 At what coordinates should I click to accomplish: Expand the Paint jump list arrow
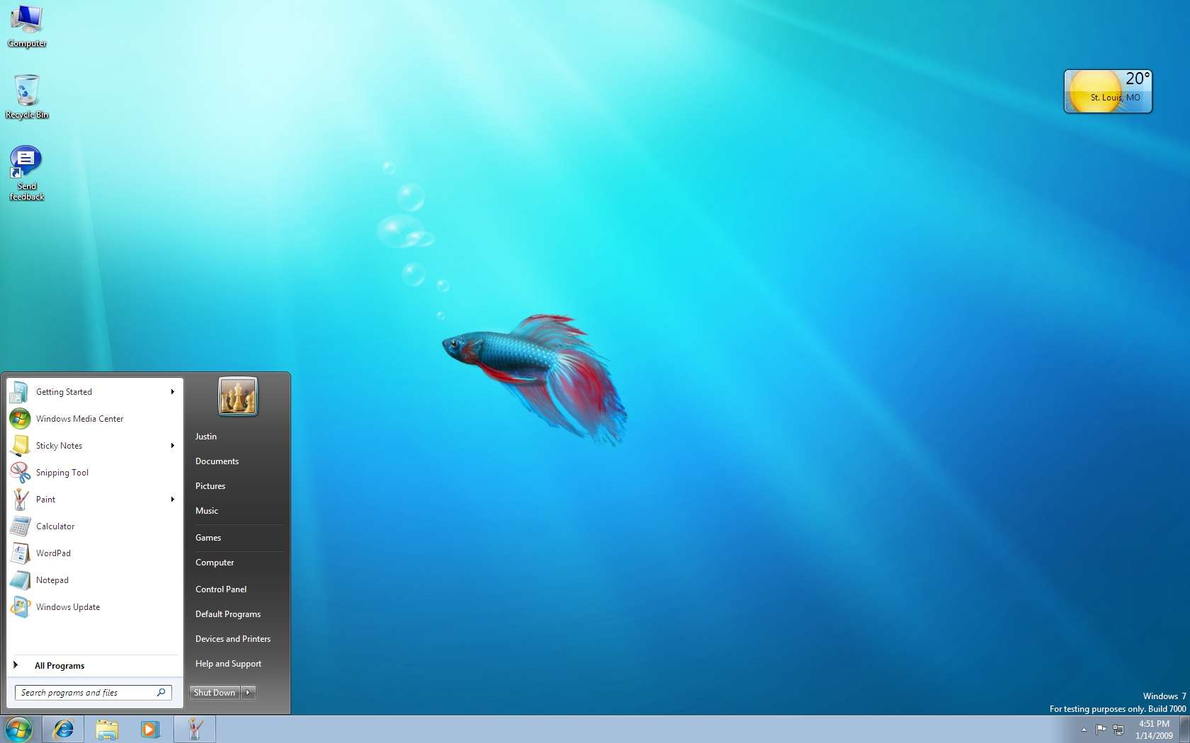pyautogui.click(x=172, y=500)
